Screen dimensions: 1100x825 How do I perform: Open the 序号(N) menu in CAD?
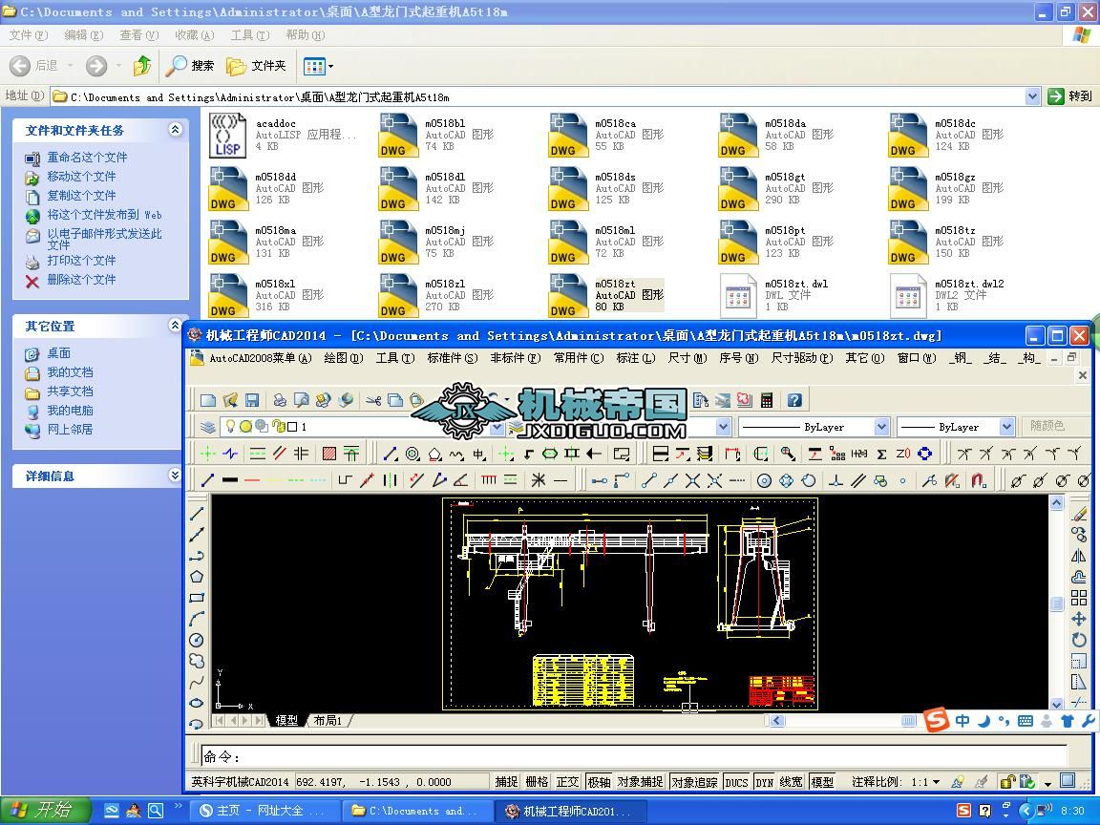point(739,358)
